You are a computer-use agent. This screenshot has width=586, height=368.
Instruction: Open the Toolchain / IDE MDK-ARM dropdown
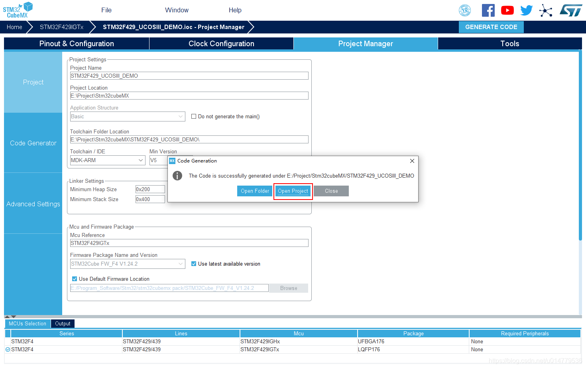[x=108, y=160]
